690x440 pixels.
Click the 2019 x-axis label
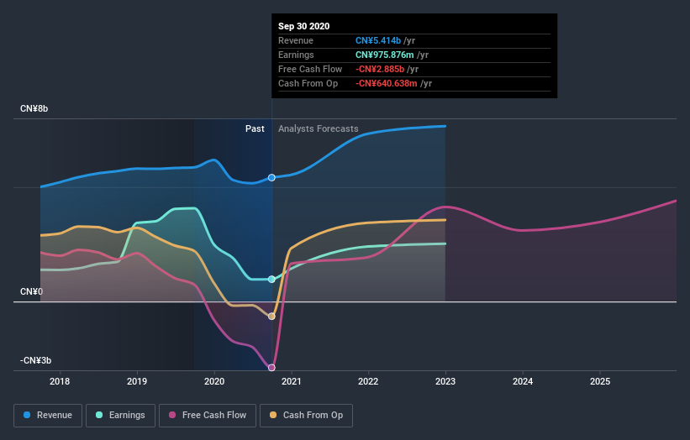137,381
